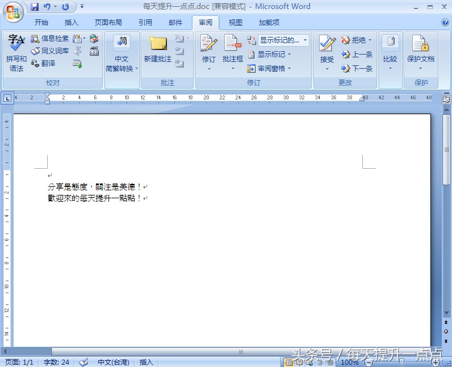Open the 引用 tab

pos(145,23)
